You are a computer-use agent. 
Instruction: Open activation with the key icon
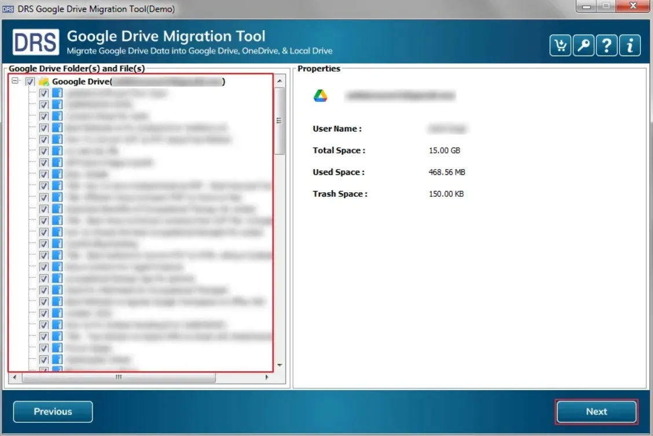[x=583, y=45]
